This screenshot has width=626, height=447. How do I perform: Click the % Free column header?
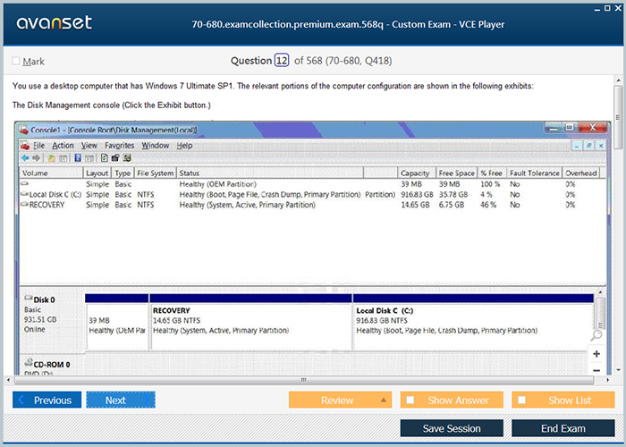(492, 173)
